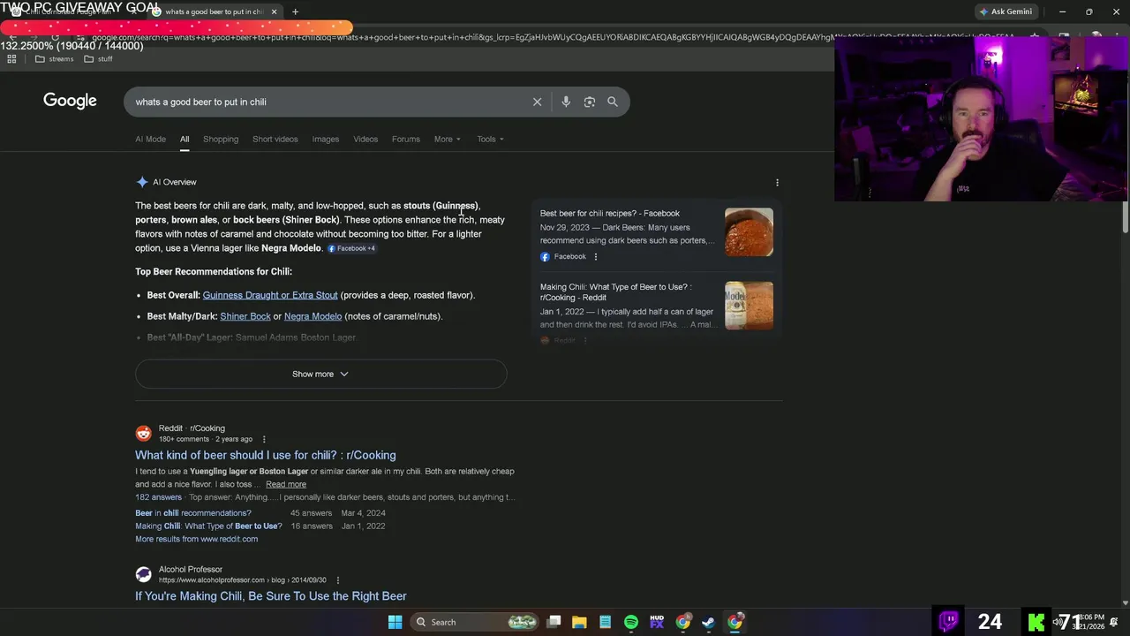Open Guinness Draught or Extra Stout link

[270, 295]
